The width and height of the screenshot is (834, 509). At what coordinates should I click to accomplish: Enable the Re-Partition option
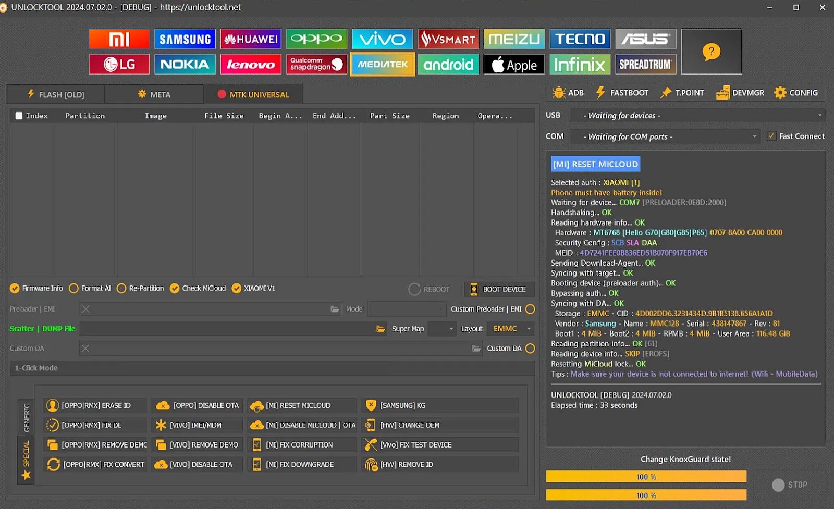coord(140,288)
